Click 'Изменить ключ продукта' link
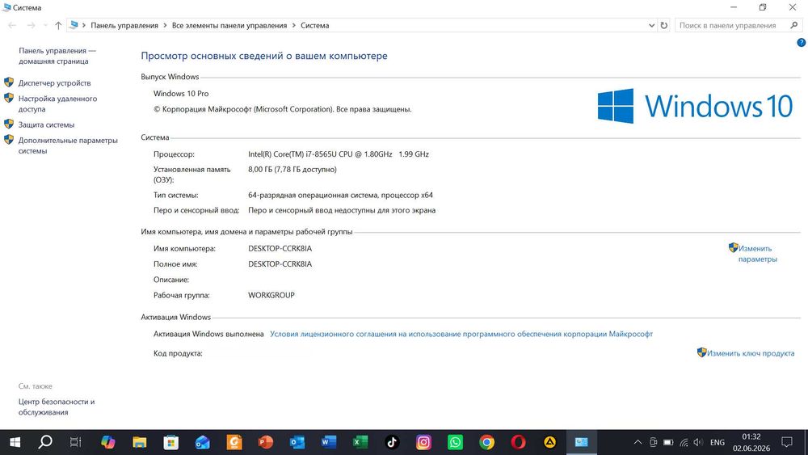Image resolution: width=808 pixels, height=455 pixels. (751, 353)
